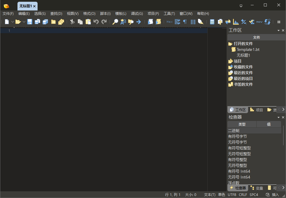Open the 模板(L) menu
Screen dimensions: 286x198
point(121,14)
